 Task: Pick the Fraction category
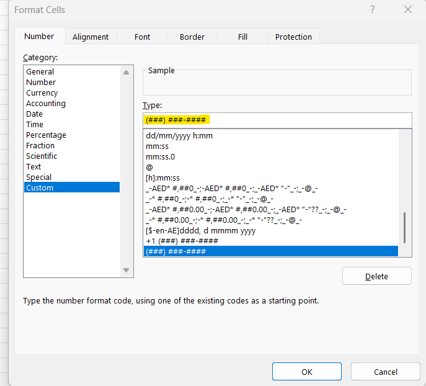point(72,145)
